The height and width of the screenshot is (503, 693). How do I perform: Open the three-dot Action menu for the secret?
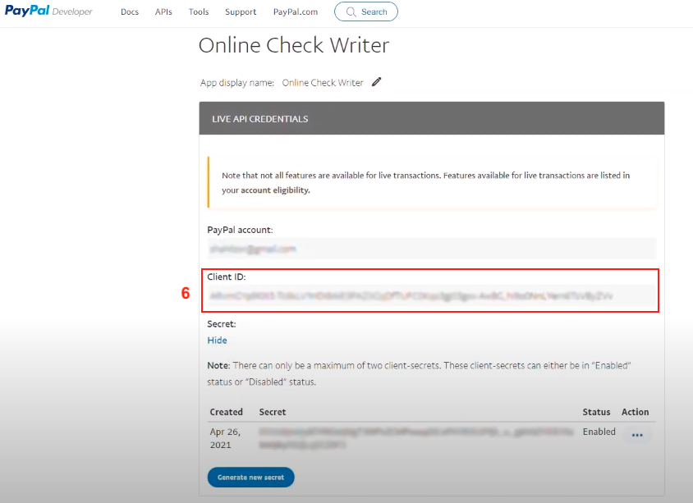[637, 435]
